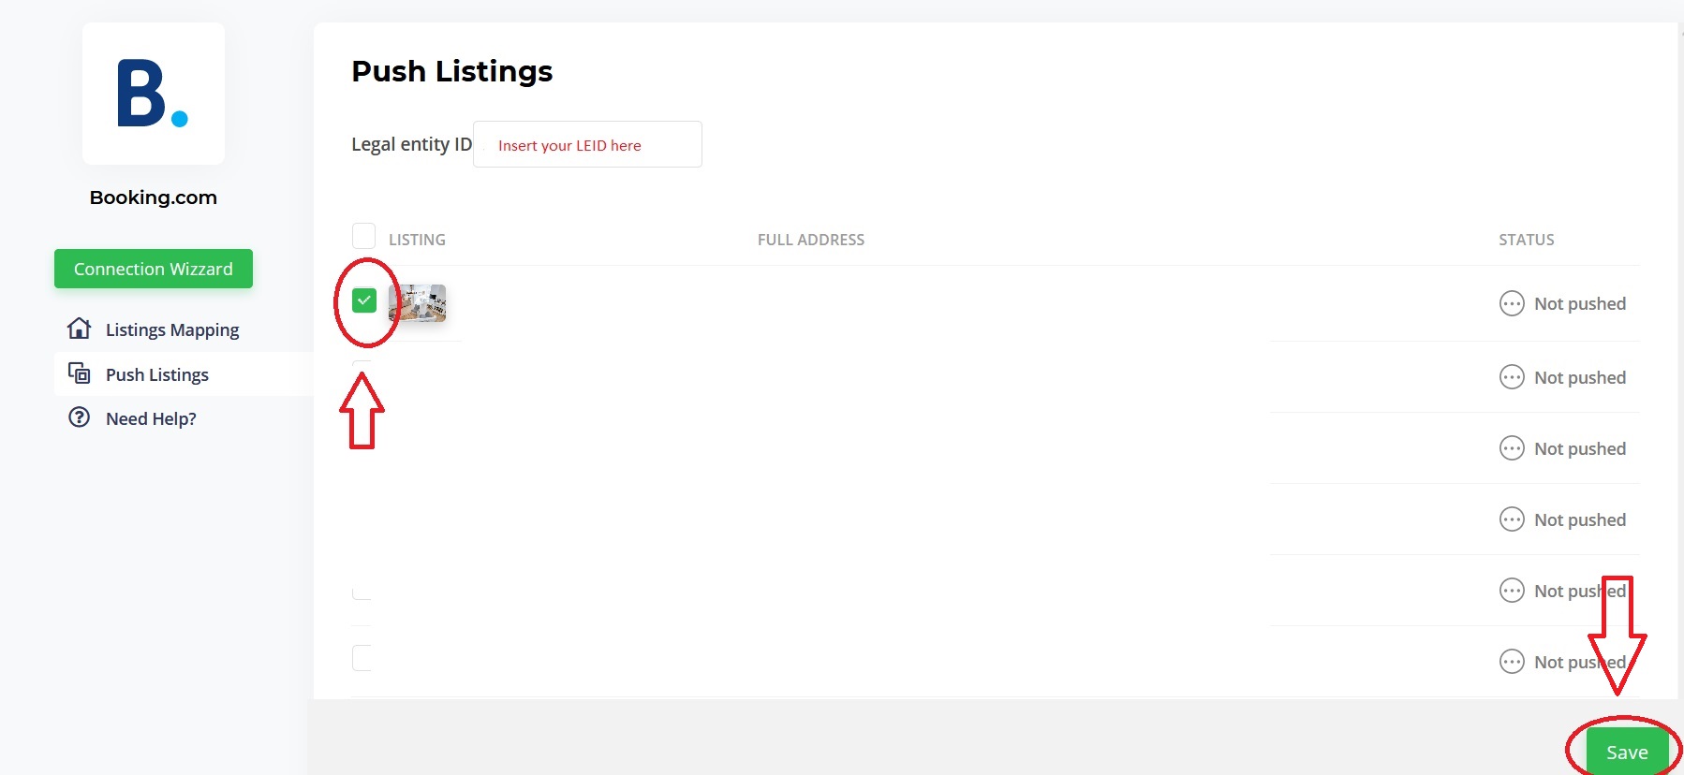Open the Push Listings sidebar item
This screenshot has width=1684, height=775.
pyautogui.click(x=156, y=374)
